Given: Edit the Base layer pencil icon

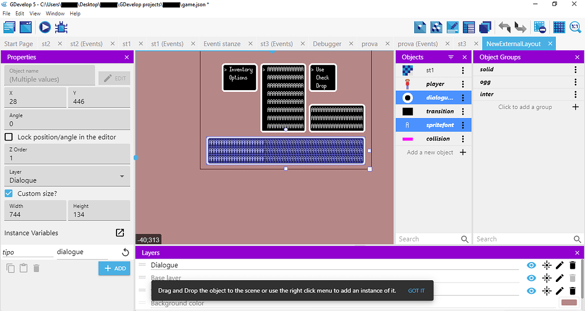Looking at the screenshot, I should pyautogui.click(x=560, y=278).
